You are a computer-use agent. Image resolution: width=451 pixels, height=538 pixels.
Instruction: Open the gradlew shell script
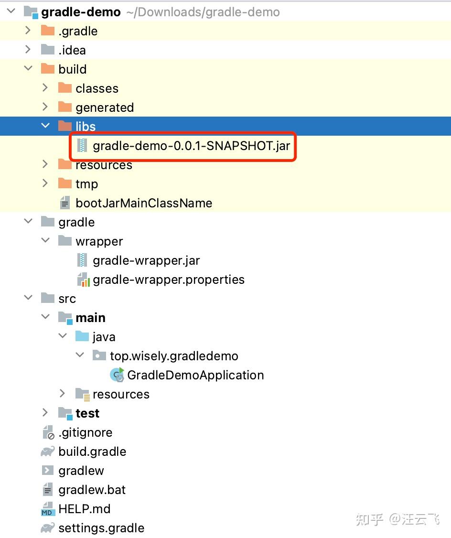tap(81, 471)
